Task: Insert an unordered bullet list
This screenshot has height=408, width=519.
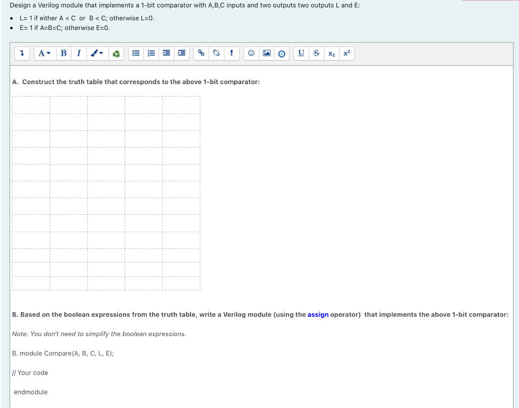Action: [136, 53]
